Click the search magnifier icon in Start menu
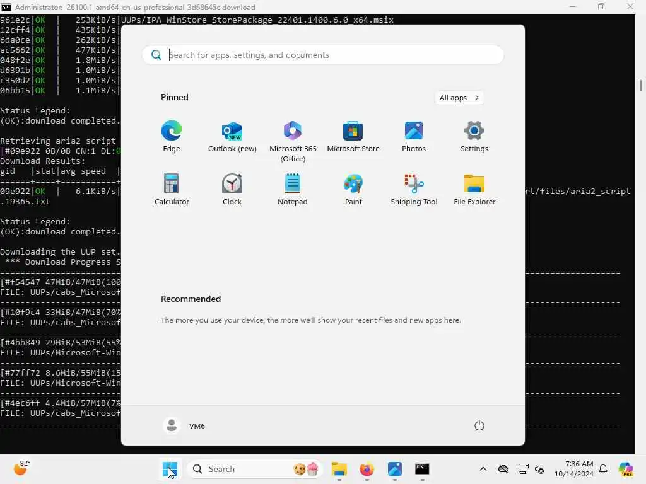This screenshot has height=484, width=646. pyautogui.click(x=156, y=55)
